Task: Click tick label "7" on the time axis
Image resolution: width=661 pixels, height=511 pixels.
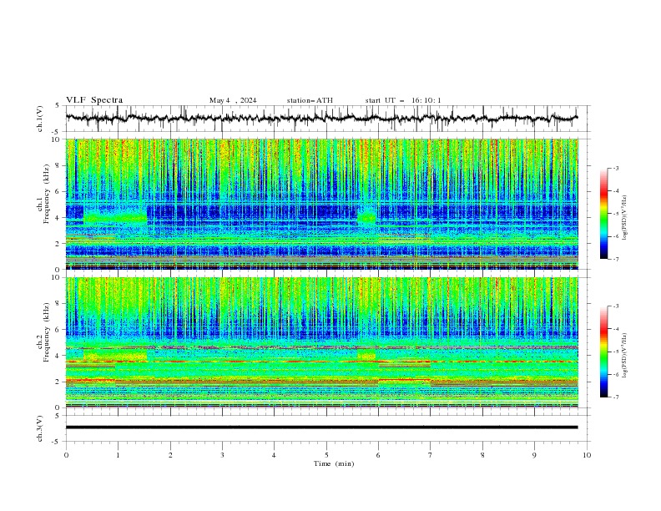Action: 431,455
